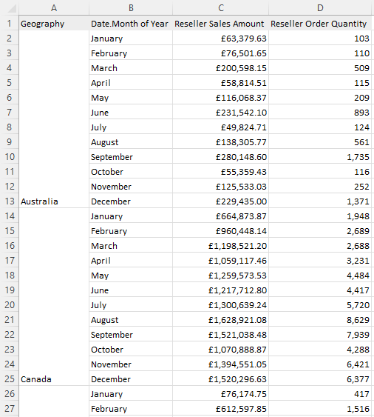The image size is (374, 417).
Task: Select row 1 header
Action: [x=10, y=24]
